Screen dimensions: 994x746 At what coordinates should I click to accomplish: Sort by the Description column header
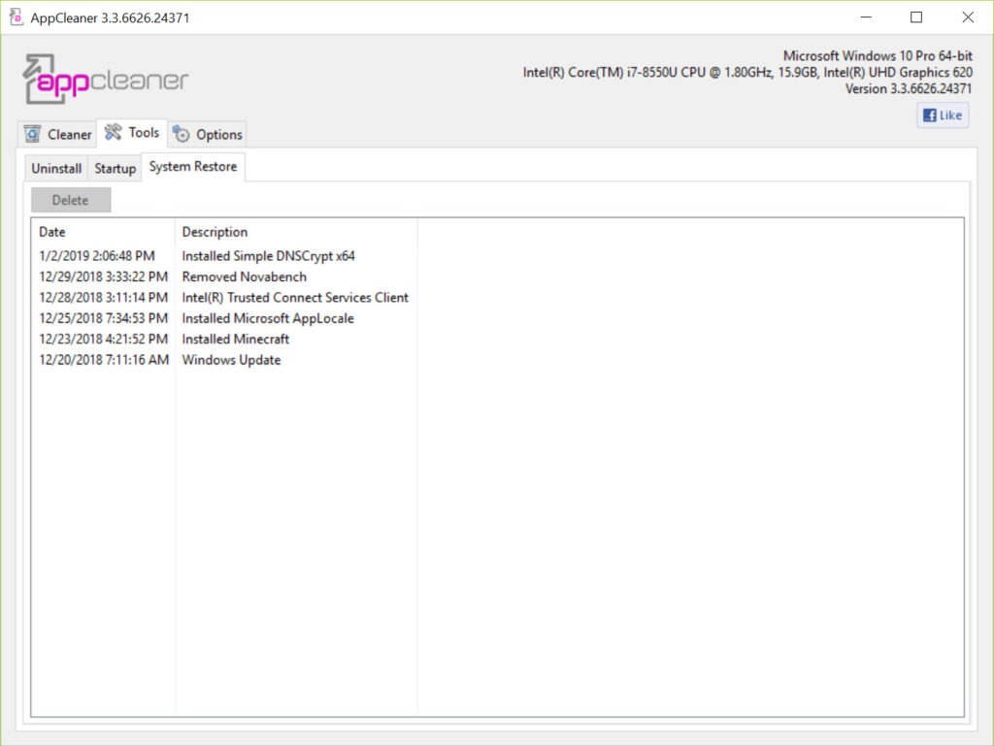296,232
